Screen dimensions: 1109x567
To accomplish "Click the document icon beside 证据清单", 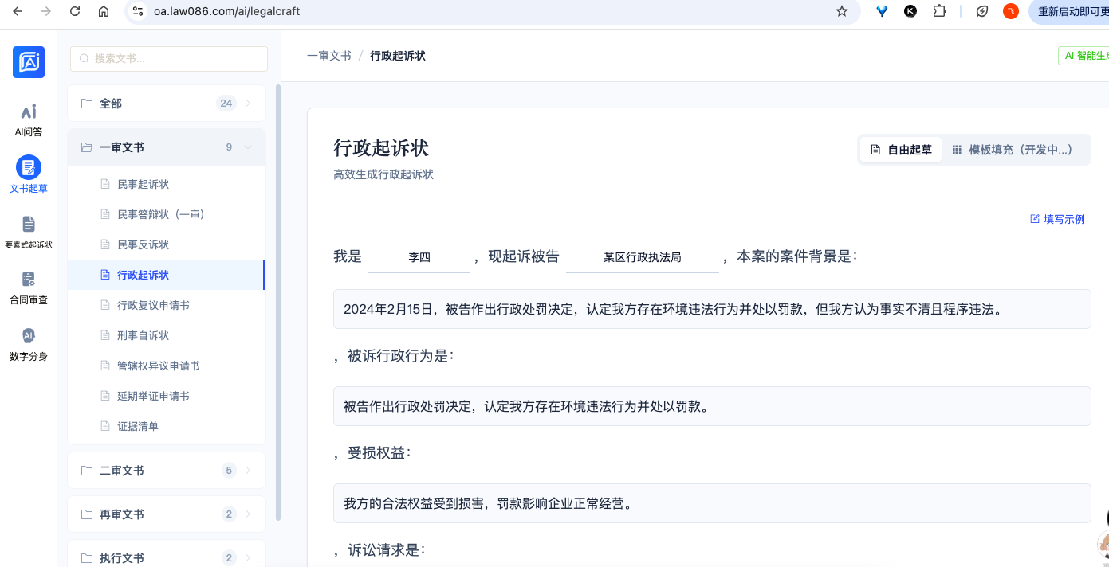I will pyautogui.click(x=104, y=426).
